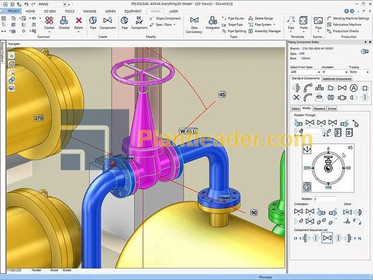Open the Fabrication Machine option
Viewport: 373px width, 280px height.
click(x=344, y=24)
